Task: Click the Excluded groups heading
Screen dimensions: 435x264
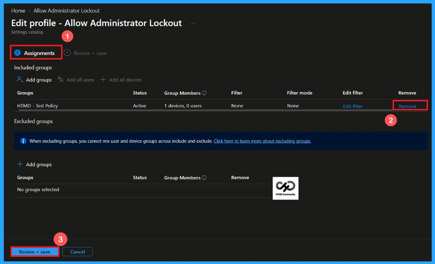Action: pos(33,121)
